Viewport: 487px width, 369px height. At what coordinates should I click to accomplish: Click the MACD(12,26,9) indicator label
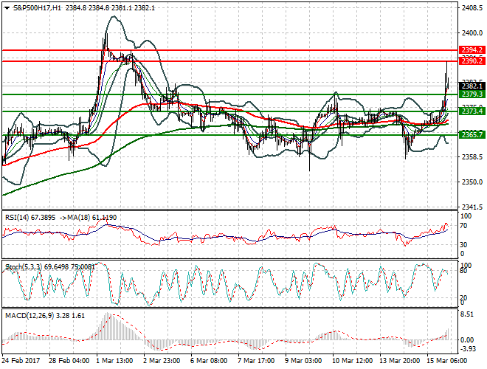[x=25, y=315]
